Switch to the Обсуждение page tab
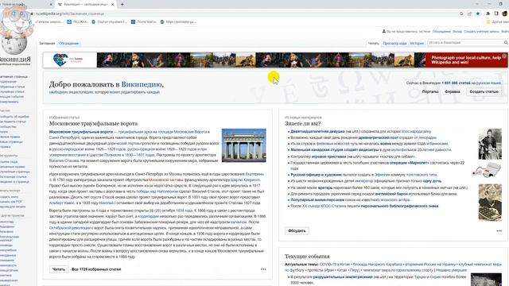509x286 pixels. coord(69,43)
